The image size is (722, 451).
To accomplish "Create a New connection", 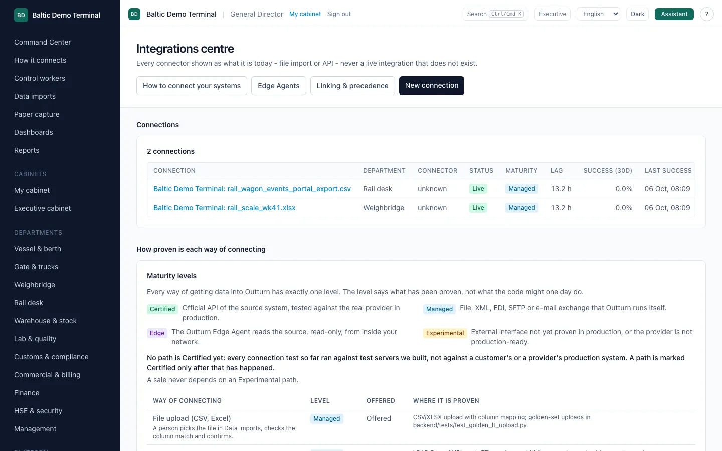I will point(432,86).
